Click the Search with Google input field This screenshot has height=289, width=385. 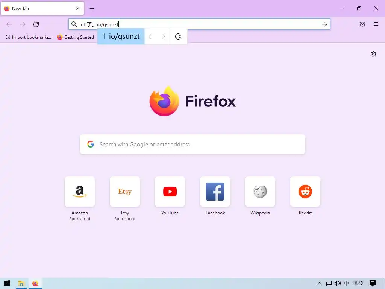192,144
